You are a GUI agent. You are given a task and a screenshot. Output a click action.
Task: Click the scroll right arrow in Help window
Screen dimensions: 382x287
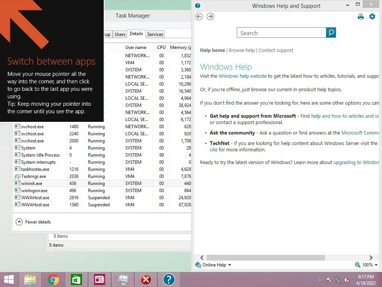click(371, 258)
